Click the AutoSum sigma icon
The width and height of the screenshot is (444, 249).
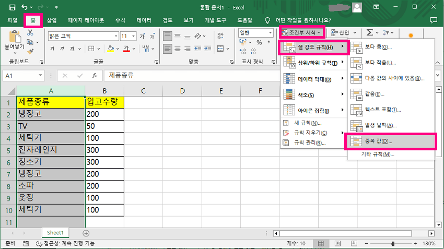point(369,32)
